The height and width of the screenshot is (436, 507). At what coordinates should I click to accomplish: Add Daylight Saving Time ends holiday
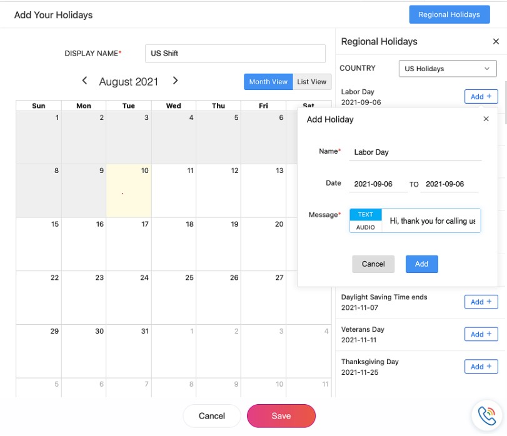pyautogui.click(x=481, y=302)
